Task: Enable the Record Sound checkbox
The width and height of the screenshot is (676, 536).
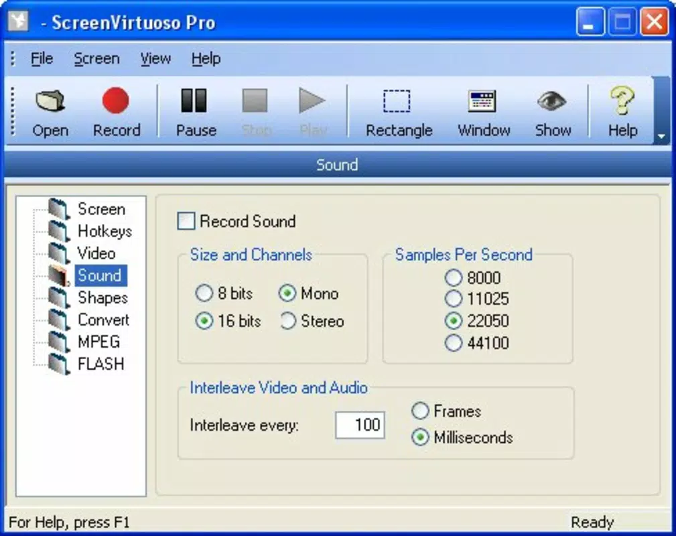Action: (186, 221)
